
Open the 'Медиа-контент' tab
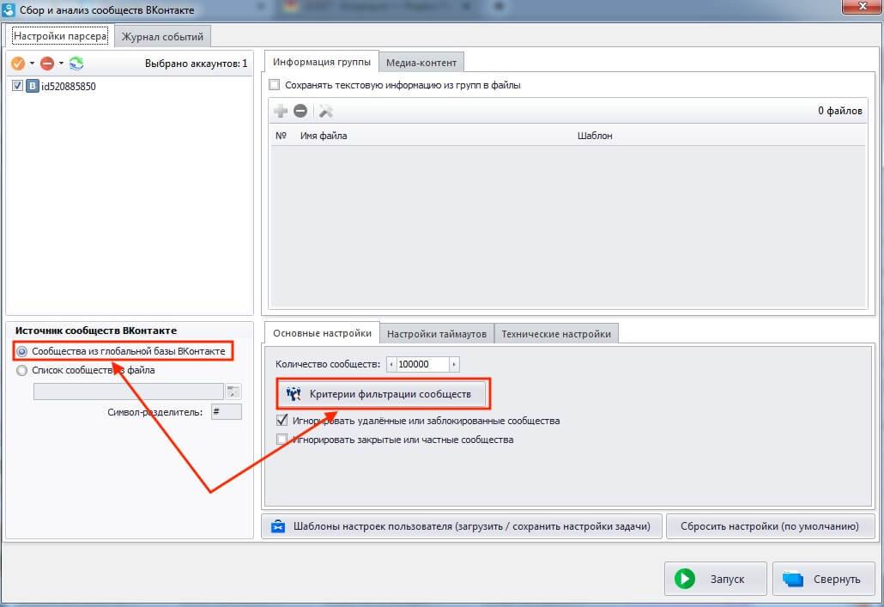coord(421,63)
